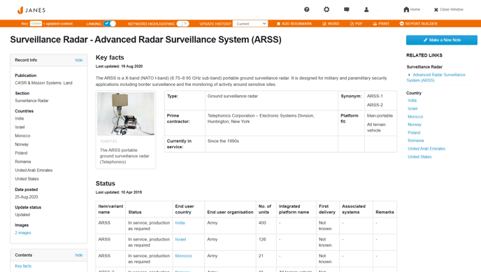Click Romania in Related Links Country

coord(416,141)
